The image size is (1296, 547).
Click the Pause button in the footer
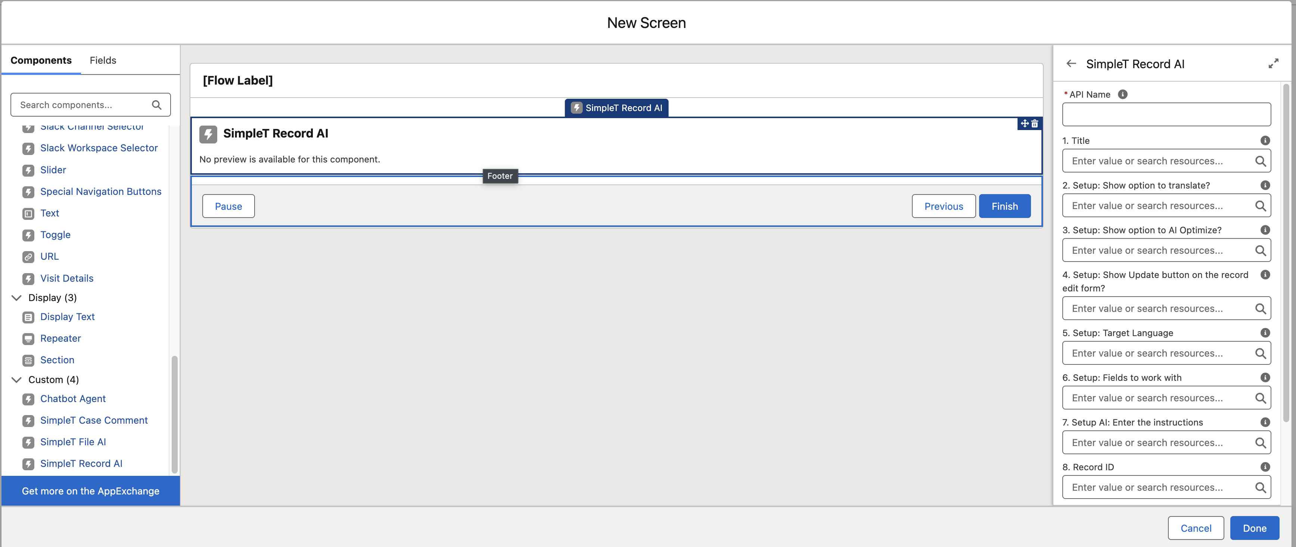[228, 206]
